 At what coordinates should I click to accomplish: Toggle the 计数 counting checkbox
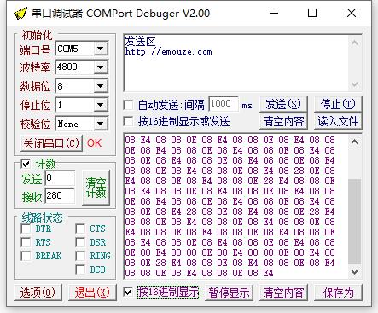26,164
